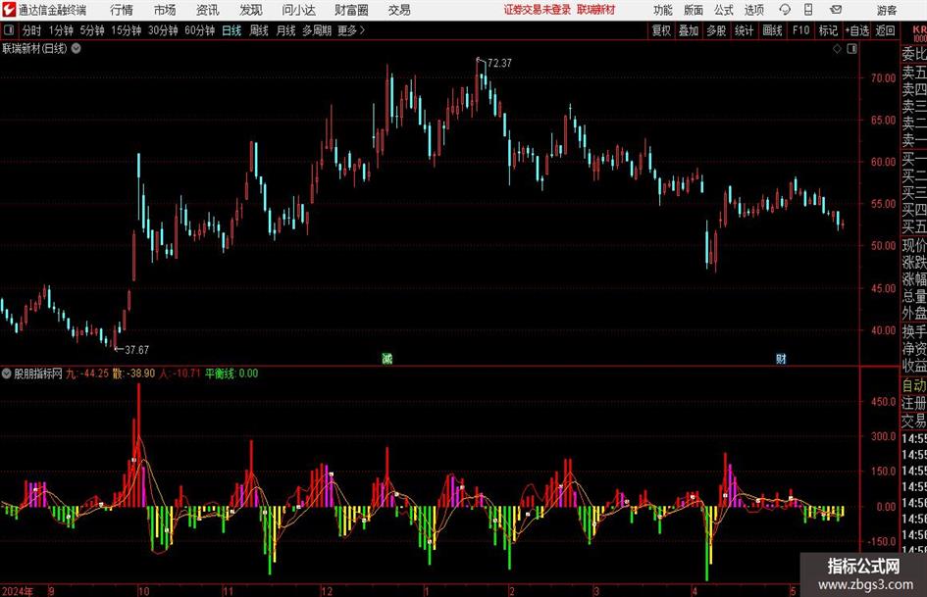
Task: Open the 版面 menu
Action: [693, 10]
